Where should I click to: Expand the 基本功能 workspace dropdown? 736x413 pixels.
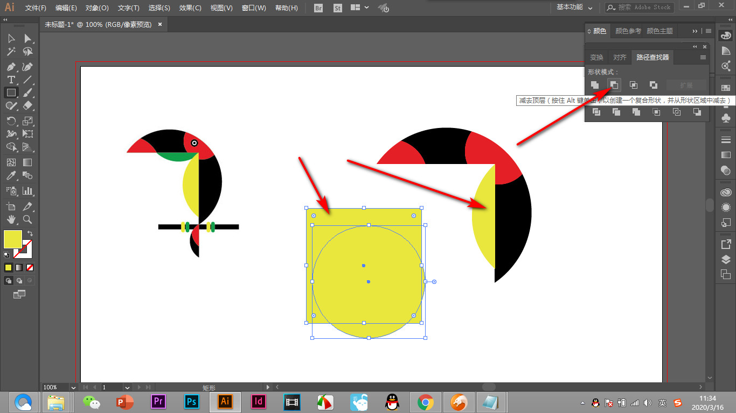(x=574, y=8)
